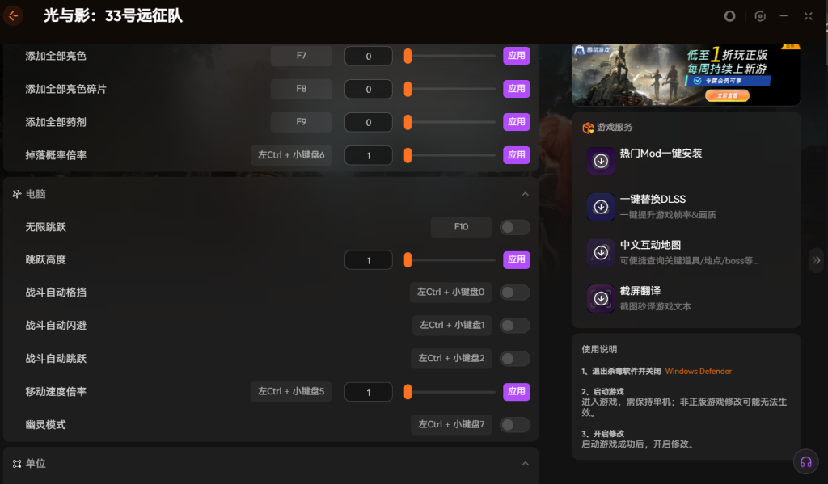Apply the 掉落概率倍率 value
Image resolution: width=828 pixels, height=484 pixels.
pyautogui.click(x=516, y=155)
